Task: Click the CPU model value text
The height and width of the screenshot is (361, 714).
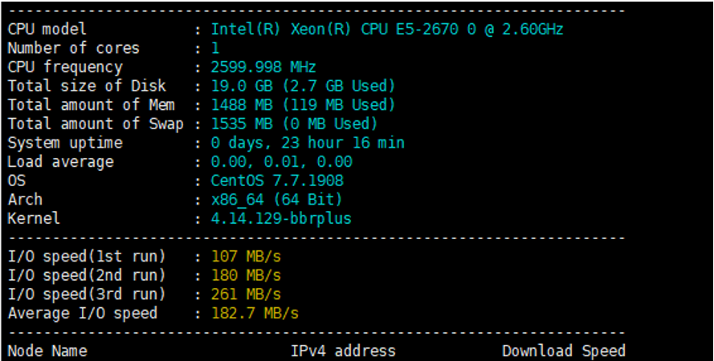Action: coord(387,30)
